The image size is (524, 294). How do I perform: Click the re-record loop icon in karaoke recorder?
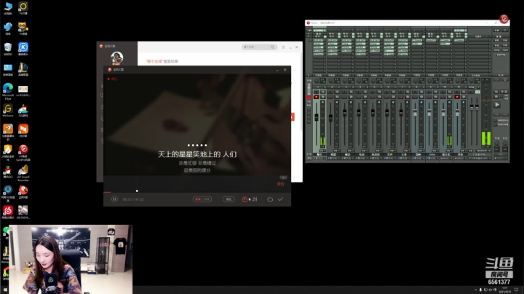click(270, 199)
